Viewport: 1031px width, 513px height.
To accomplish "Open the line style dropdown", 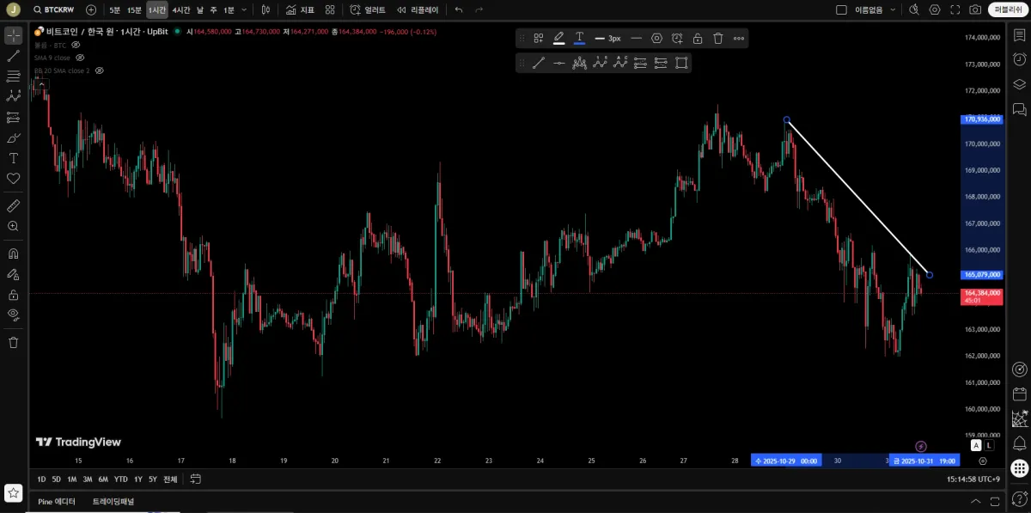I will point(636,38).
